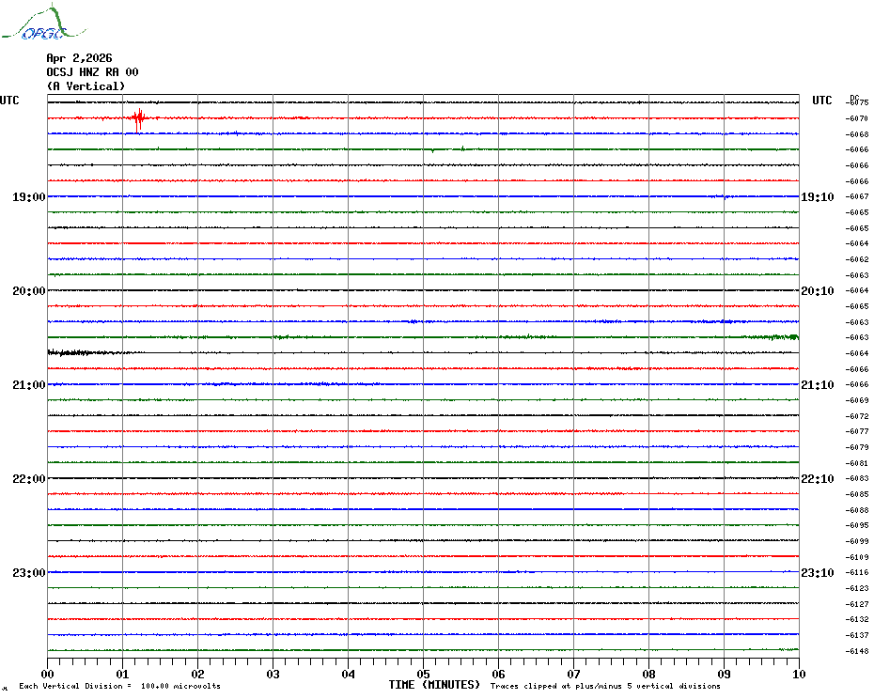Viewport: 874px width, 699px height.
Task: Click the TIME (MINUTES) axis title
Action: 434,685
